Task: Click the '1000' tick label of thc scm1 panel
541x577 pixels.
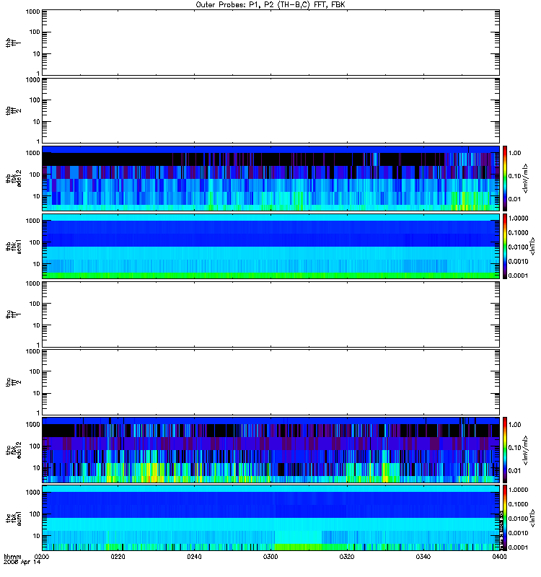Action: (x=32, y=493)
